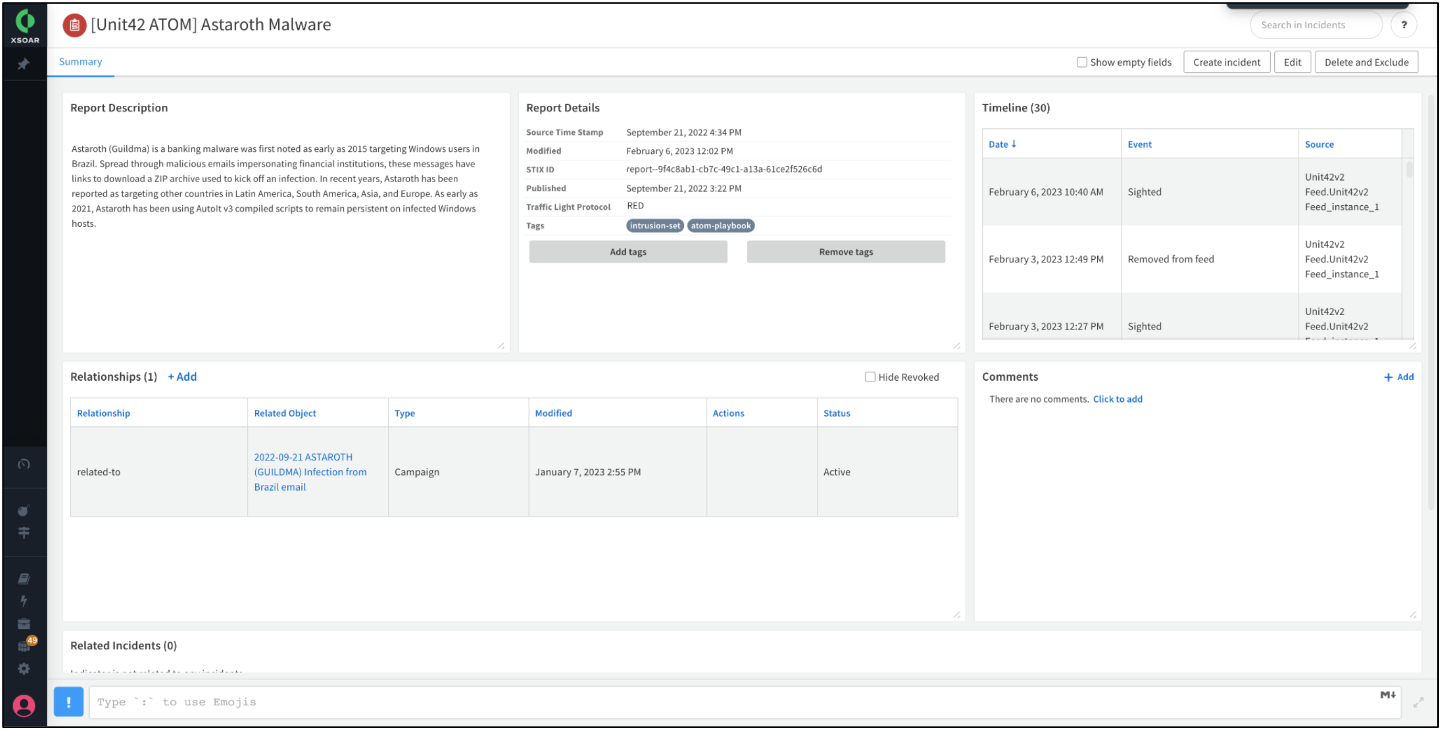Check the Hide Revoked checkbox
Viewport: 1442px width, 731px height.
tap(870, 377)
